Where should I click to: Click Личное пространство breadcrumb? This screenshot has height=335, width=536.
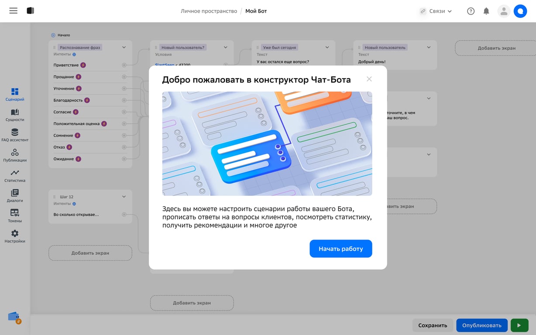pyautogui.click(x=209, y=11)
